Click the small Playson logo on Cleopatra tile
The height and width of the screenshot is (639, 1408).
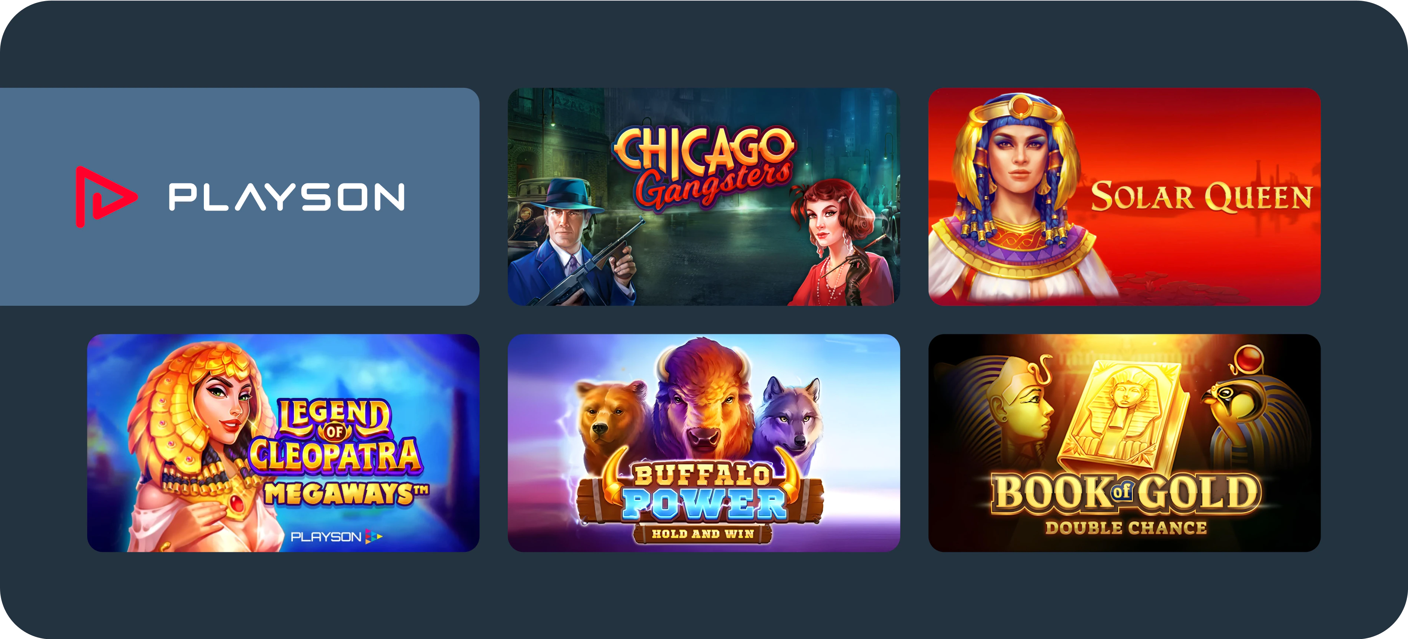[336, 537]
